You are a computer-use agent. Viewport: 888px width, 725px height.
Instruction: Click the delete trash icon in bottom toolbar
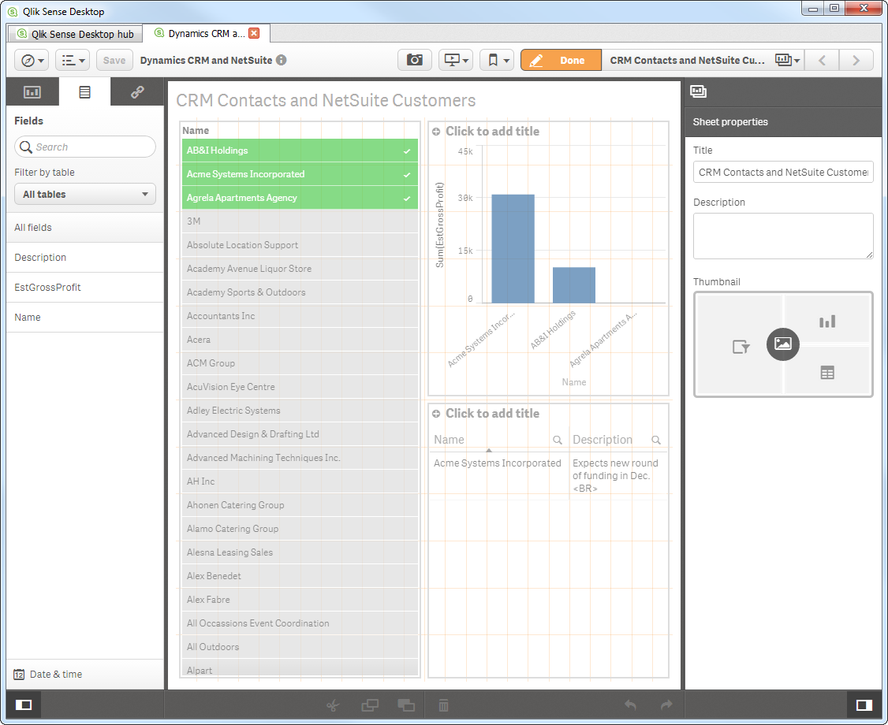(x=443, y=705)
